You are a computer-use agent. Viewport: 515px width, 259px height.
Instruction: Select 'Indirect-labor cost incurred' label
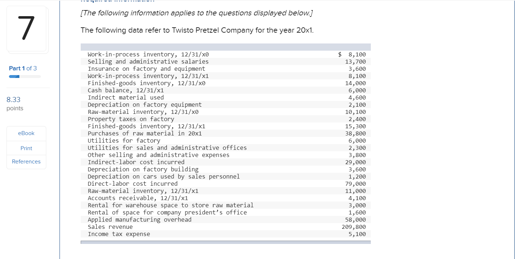[136, 162]
